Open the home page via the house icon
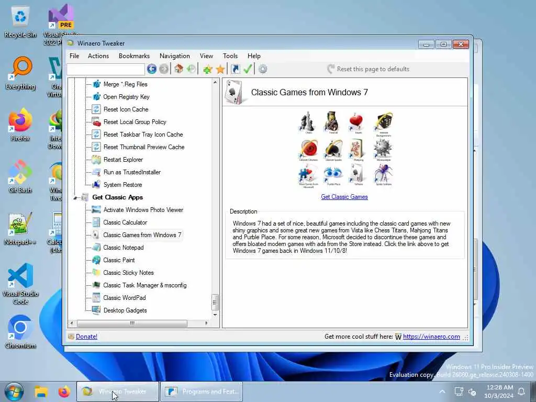Viewport: 536px width, 402px height. [178, 69]
